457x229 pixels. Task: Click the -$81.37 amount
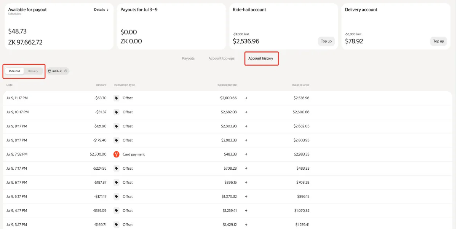tap(101, 112)
